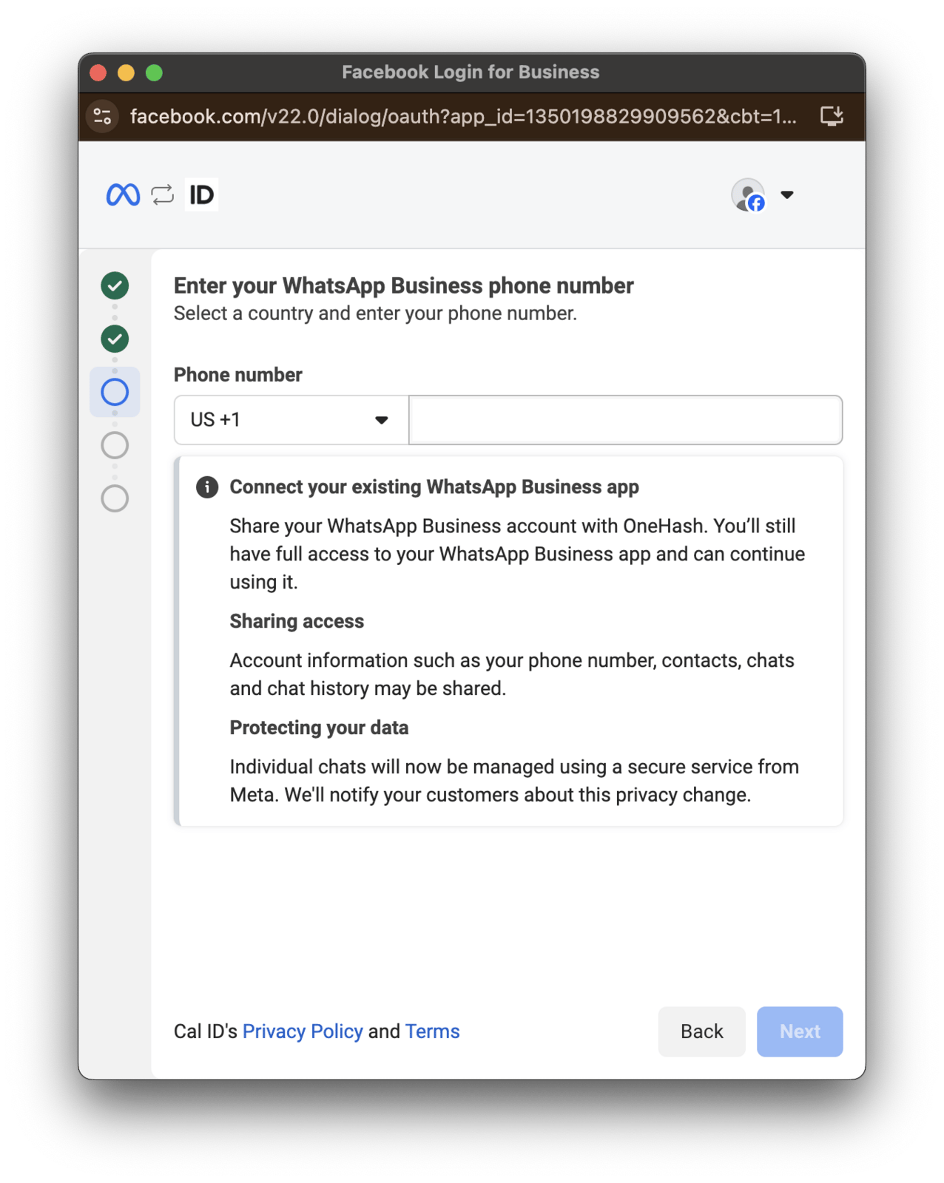Minimize the window with the yellow button
The height and width of the screenshot is (1183, 944).
127,72
